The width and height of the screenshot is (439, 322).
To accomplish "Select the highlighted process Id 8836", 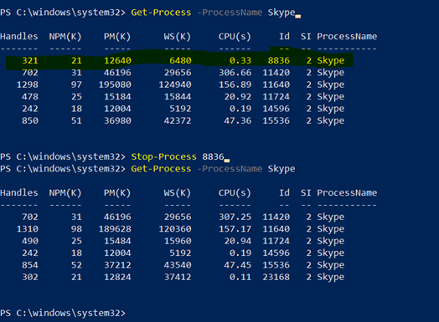I will coord(279,60).
